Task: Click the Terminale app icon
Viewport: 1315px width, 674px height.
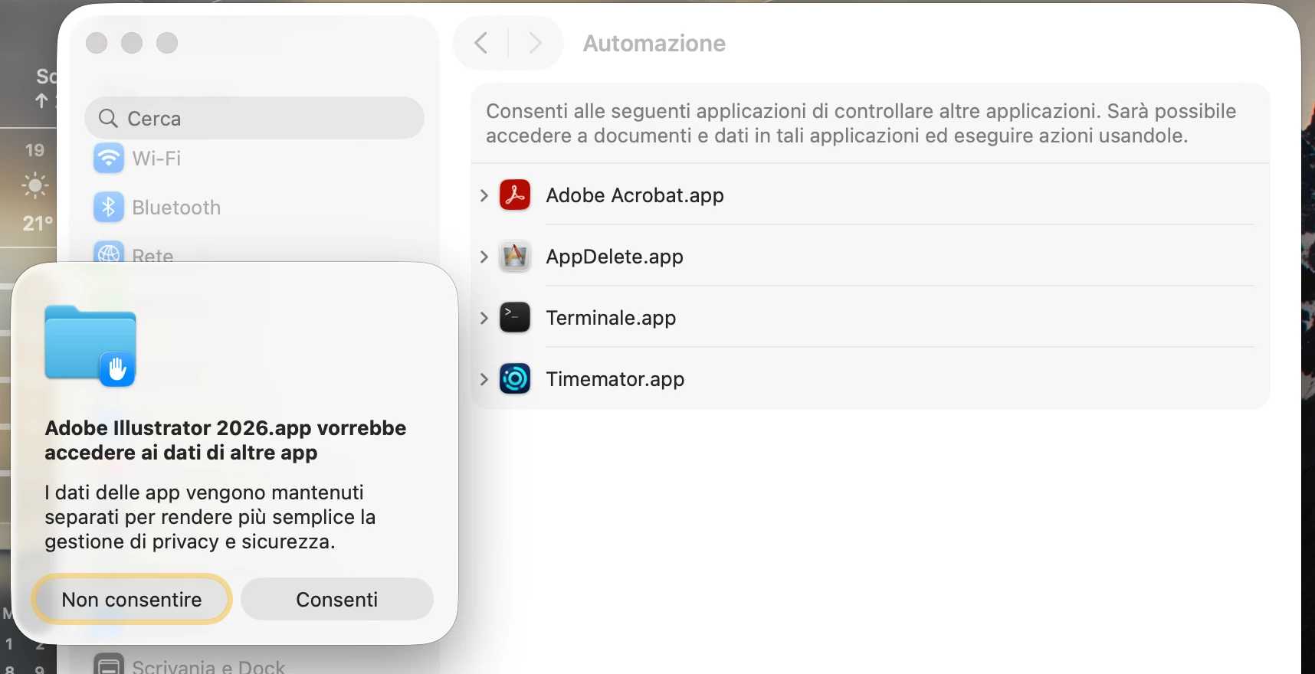Action: pos(515,317)
